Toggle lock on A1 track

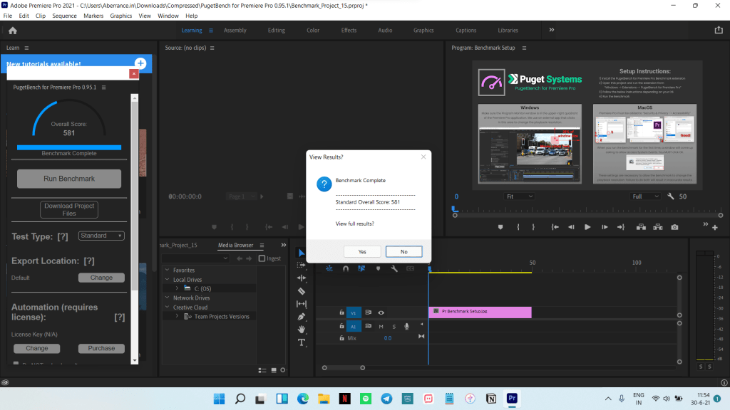341,326
